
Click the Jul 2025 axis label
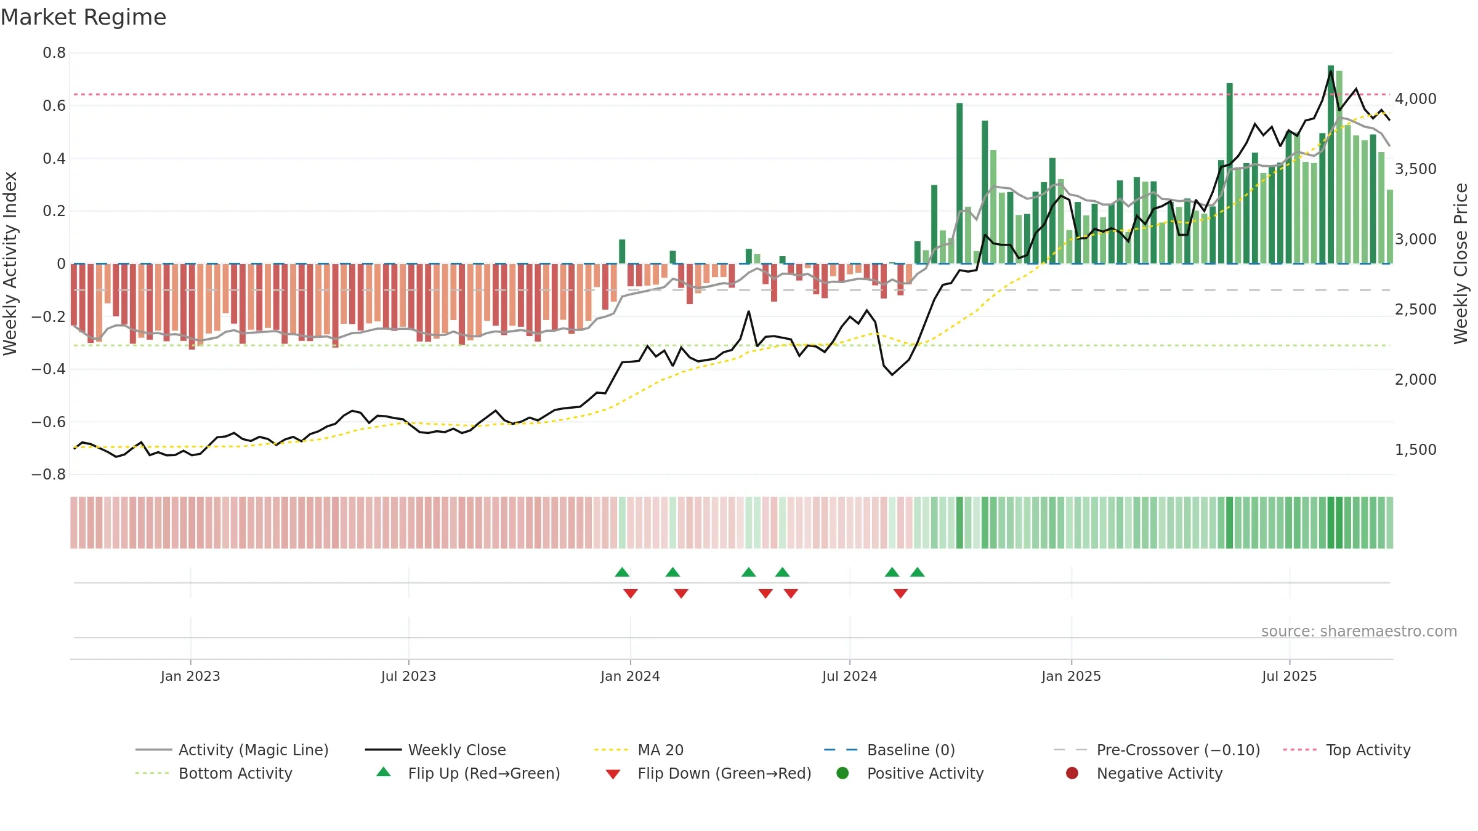point(1289,676)
